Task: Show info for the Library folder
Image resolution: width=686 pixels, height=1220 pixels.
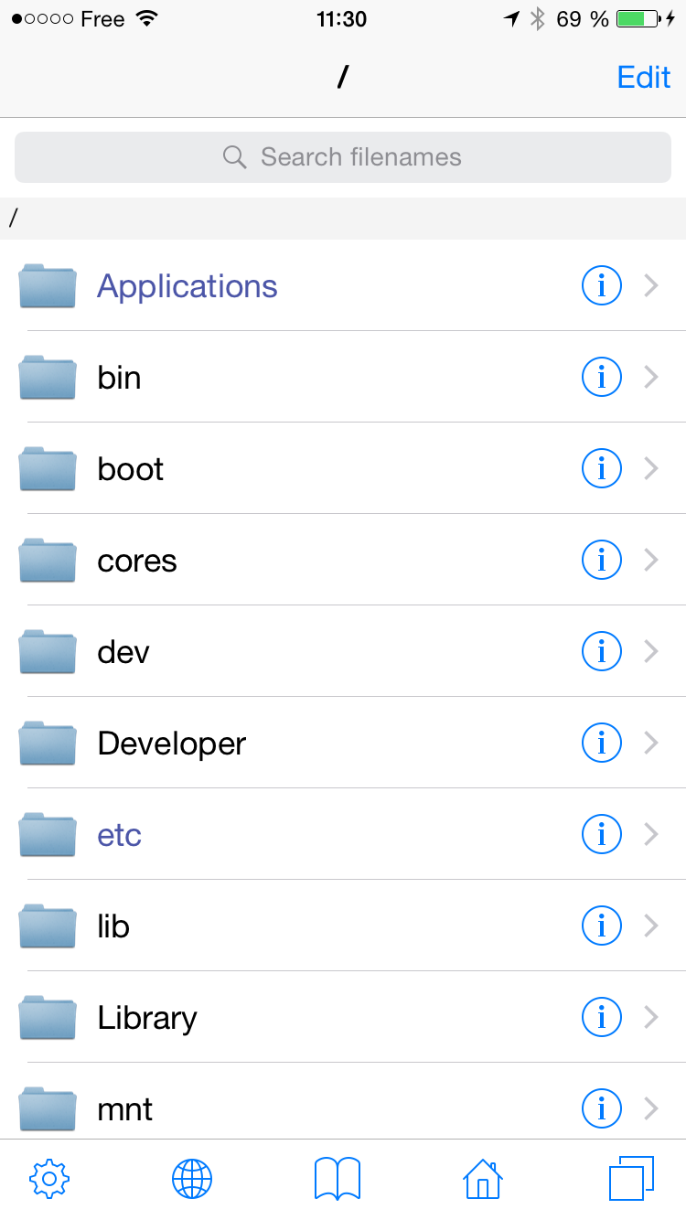Action: pos(602,1017)
